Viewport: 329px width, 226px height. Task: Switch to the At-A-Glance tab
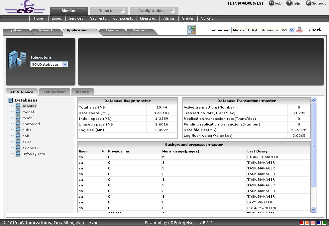point(22,92)
